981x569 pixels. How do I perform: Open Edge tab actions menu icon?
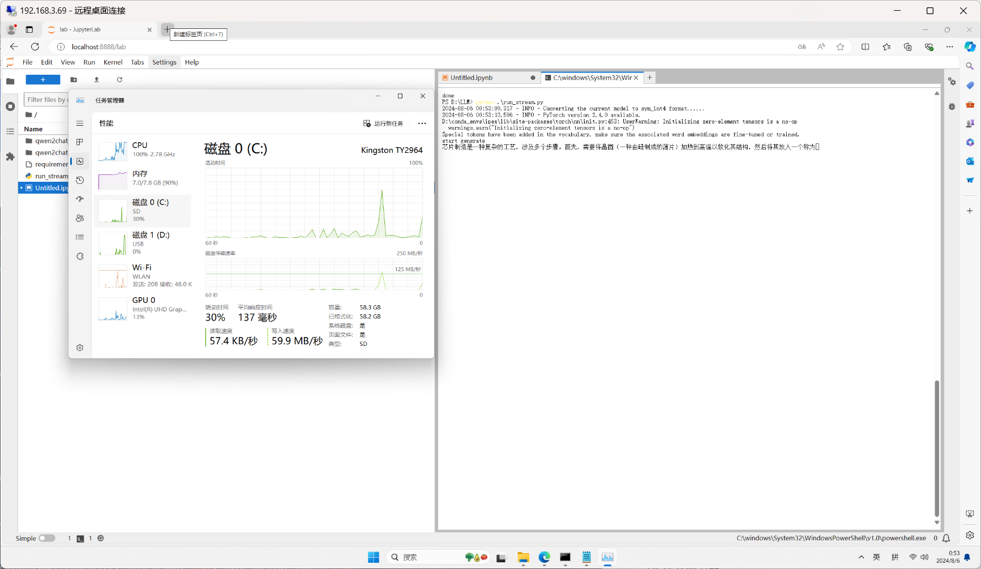[29, 29]
